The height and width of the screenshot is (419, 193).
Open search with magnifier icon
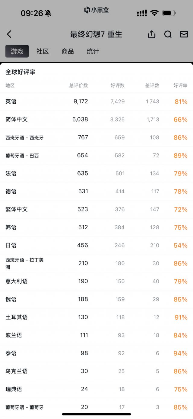(168, 34)
